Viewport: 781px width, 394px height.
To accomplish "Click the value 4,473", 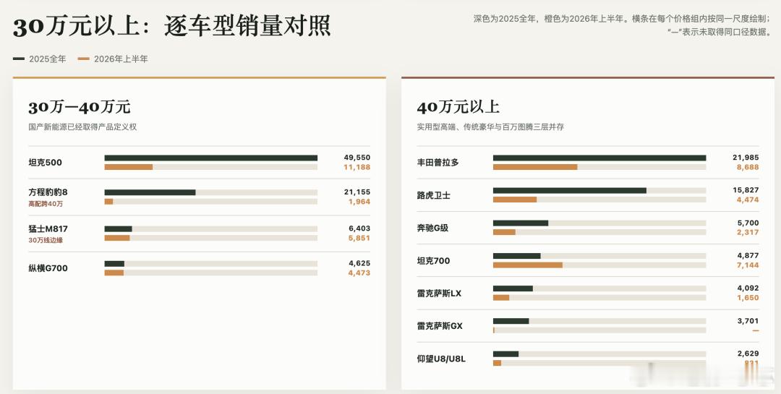I will click(x=359, y=273).
